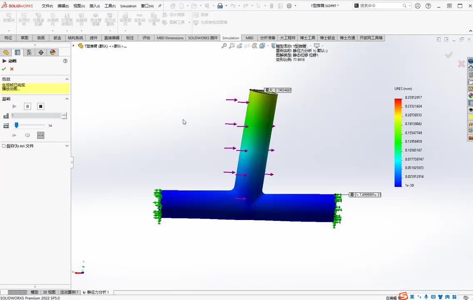
Task: Expand the T型推臂 flyout tree arrow
Action: pyautogui.click(x=73, y=45)
